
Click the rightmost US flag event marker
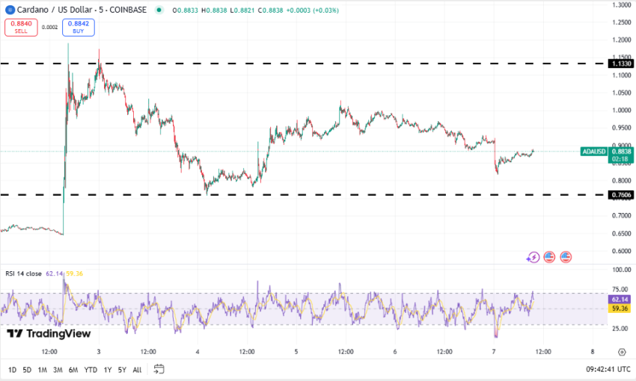click(x=566, y=257)
